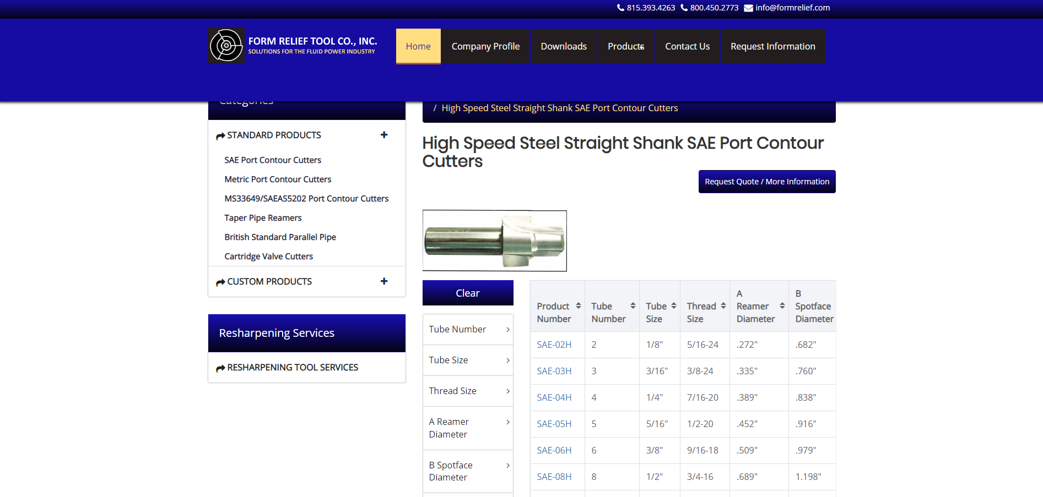Screen dimensions: 1043x497
Task: Open the Downloads section
Action: 564,46
